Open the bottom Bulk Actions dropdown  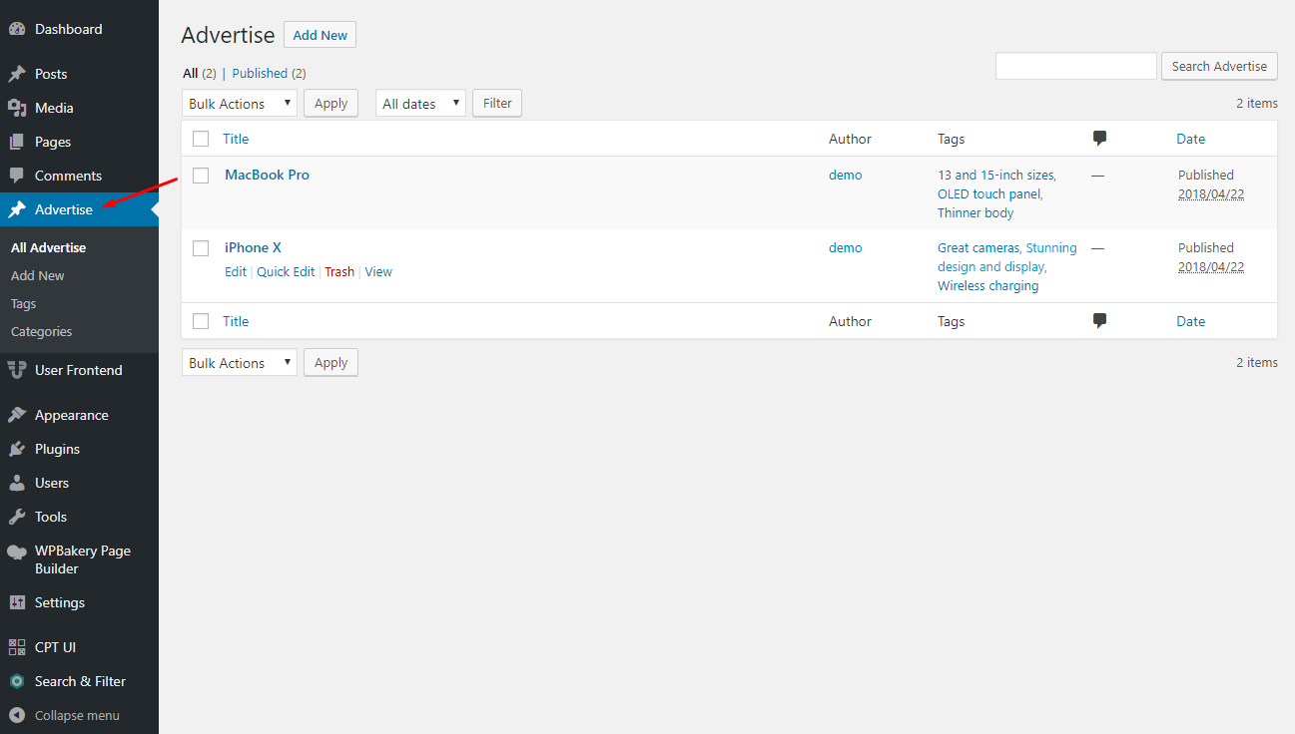point(240,362)
